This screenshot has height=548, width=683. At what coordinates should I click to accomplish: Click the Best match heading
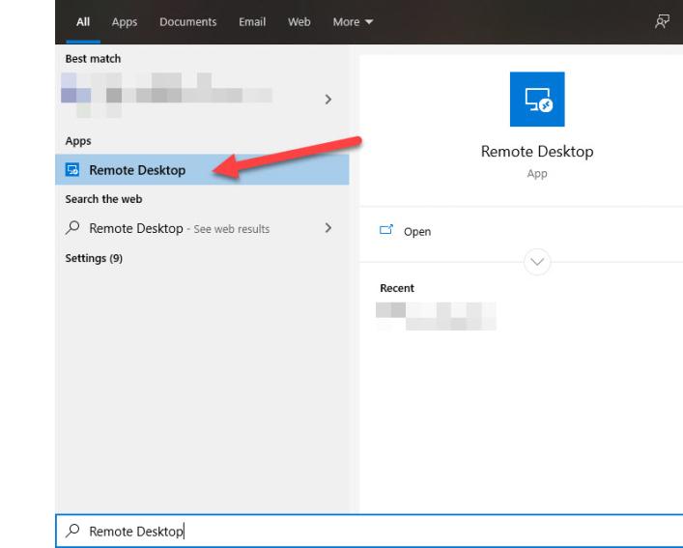coord(93,59)
